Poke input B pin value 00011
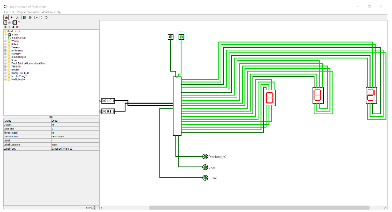Image resolution: width=392 pixels, height=212 pixels. click(108, 111)
